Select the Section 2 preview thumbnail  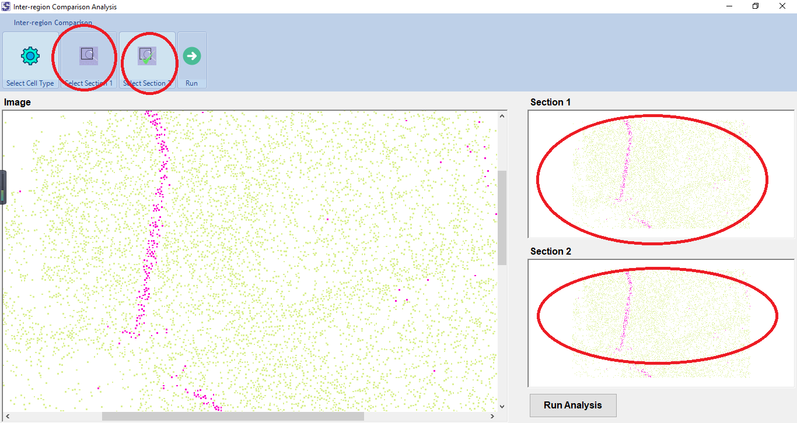660,323
